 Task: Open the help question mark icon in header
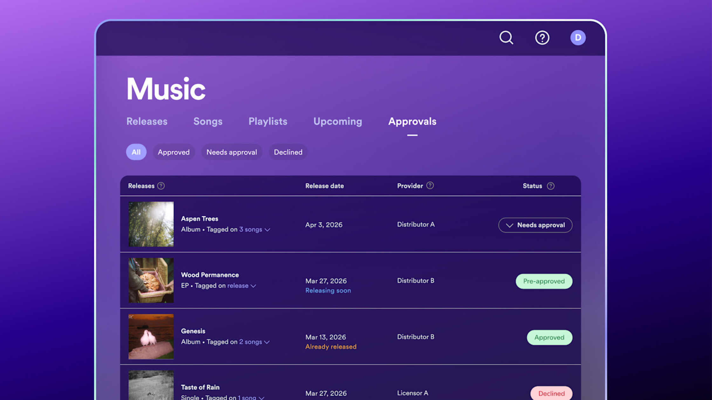tap(542, 38)
